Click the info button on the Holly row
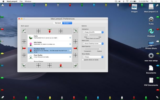The height and width of the screenshot is (100, 160). coord(70,38)
